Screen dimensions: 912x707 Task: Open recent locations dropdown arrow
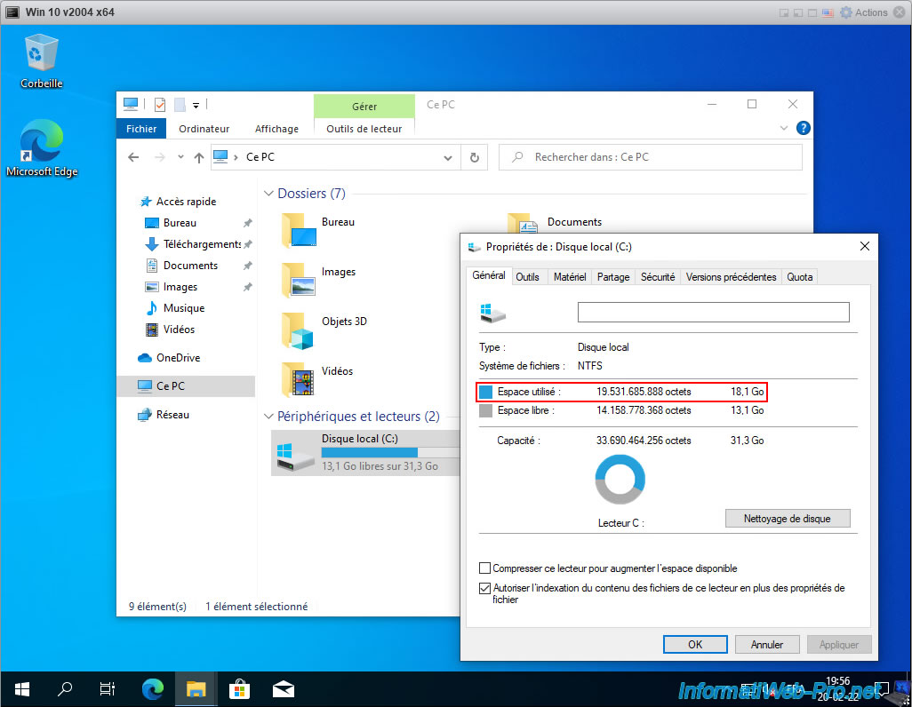180,157
